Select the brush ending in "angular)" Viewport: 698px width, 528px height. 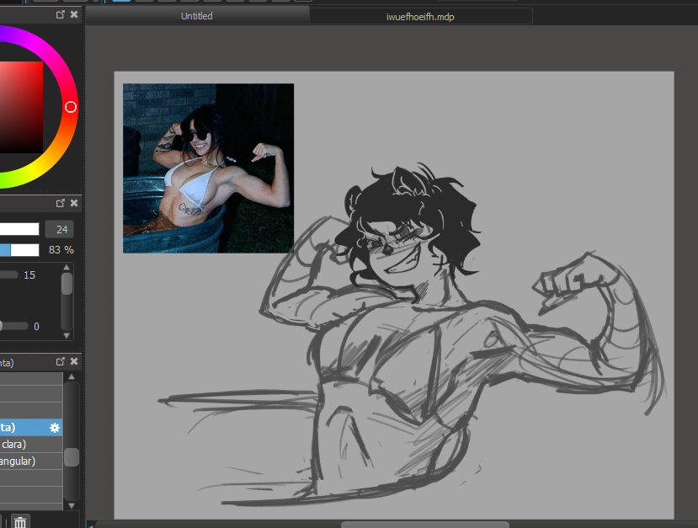coord(25,461)
